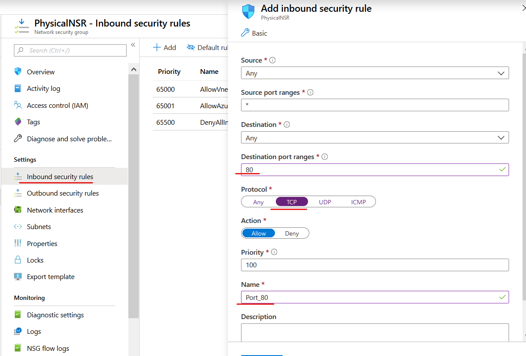The height and width of the screenshot is (356, 526).
Task: Click the Source port ranges info icon
Action: 310,93
